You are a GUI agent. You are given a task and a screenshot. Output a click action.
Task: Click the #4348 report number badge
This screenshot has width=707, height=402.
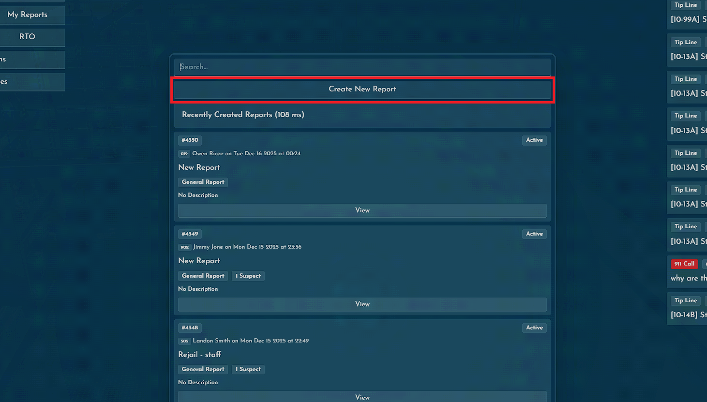tap(190, 328)
